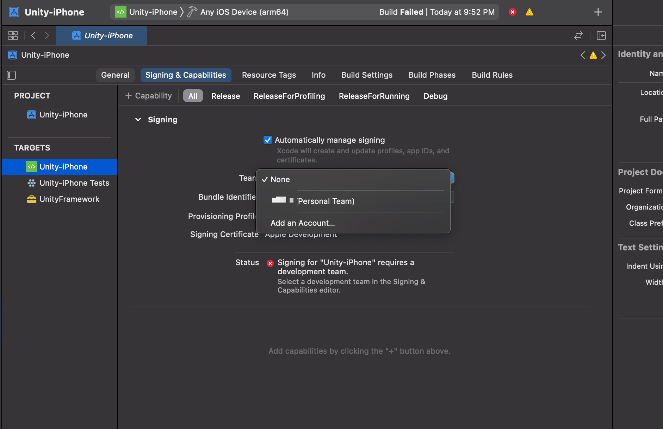
Task: Select Any iOS Device (arm64) destination
Action: click(244, 12)
